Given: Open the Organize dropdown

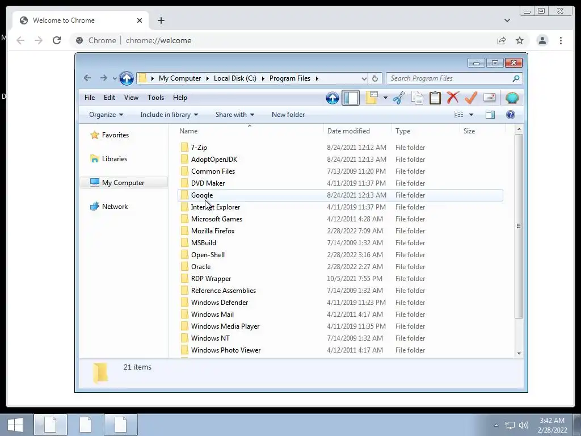Looking at the screenshot, I should [106, 115].
